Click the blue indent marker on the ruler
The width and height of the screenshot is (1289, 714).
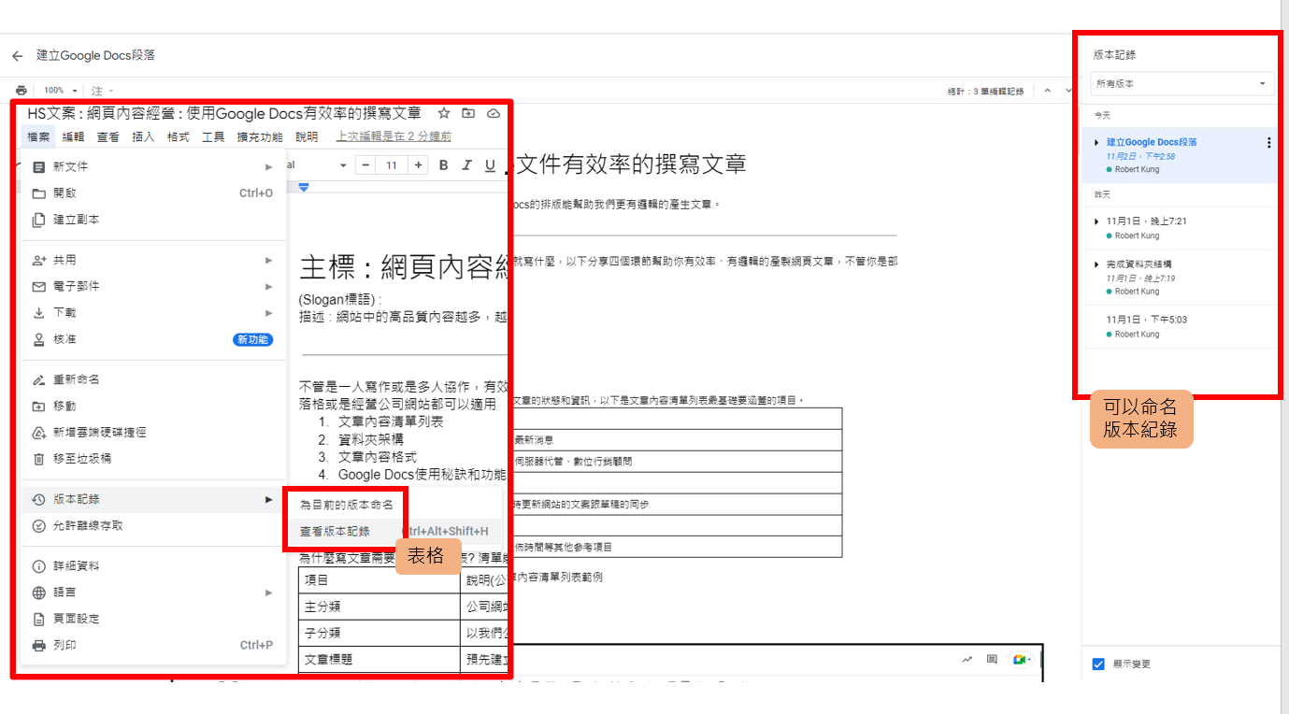click(303, 188)
